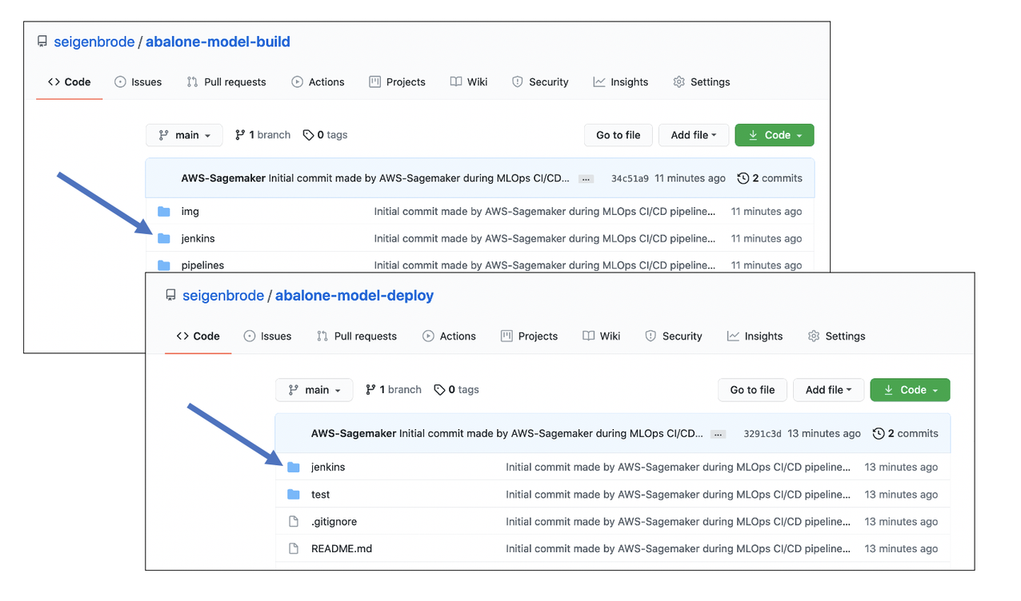This screenshot has height=601, width=1021.
Task: Open commit hash 34c51a9
Action: (x=629, y=178)
